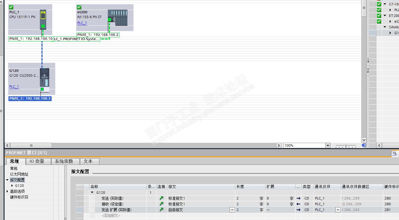The height and width of the screenshot is (220, 399).
Task: Toggle checkbox for PLC row under S7-1500
Action: tap(379, 10)
